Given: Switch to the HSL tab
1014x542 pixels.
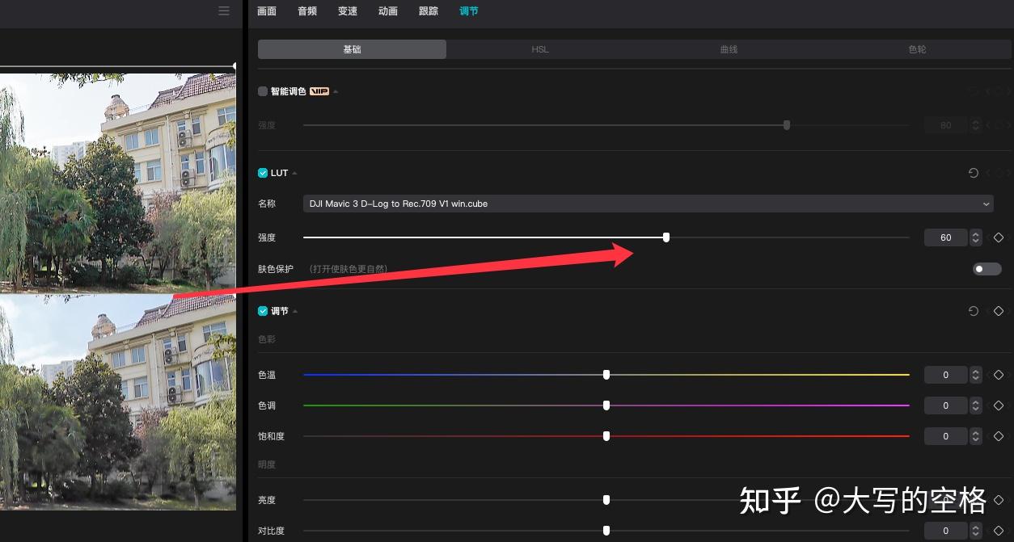Looking at the screenshot, I should click(x=539, y=48).
